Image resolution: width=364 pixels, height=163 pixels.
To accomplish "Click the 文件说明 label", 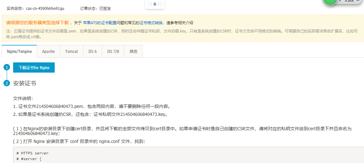I will tap(23, 99).
